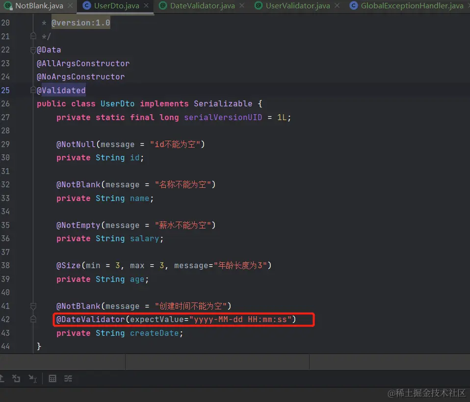Screen dimensions: 470x402
Task: Click the implements keyword on line 26
Action: tap(164, 103)
